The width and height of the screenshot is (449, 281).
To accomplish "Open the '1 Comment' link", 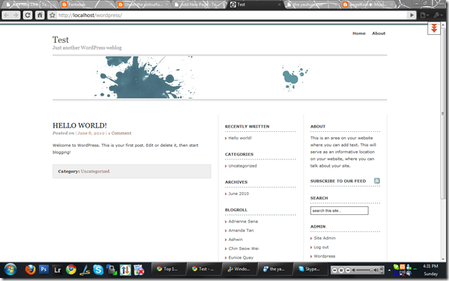I will pyautogui.click(x=120, y=133).
